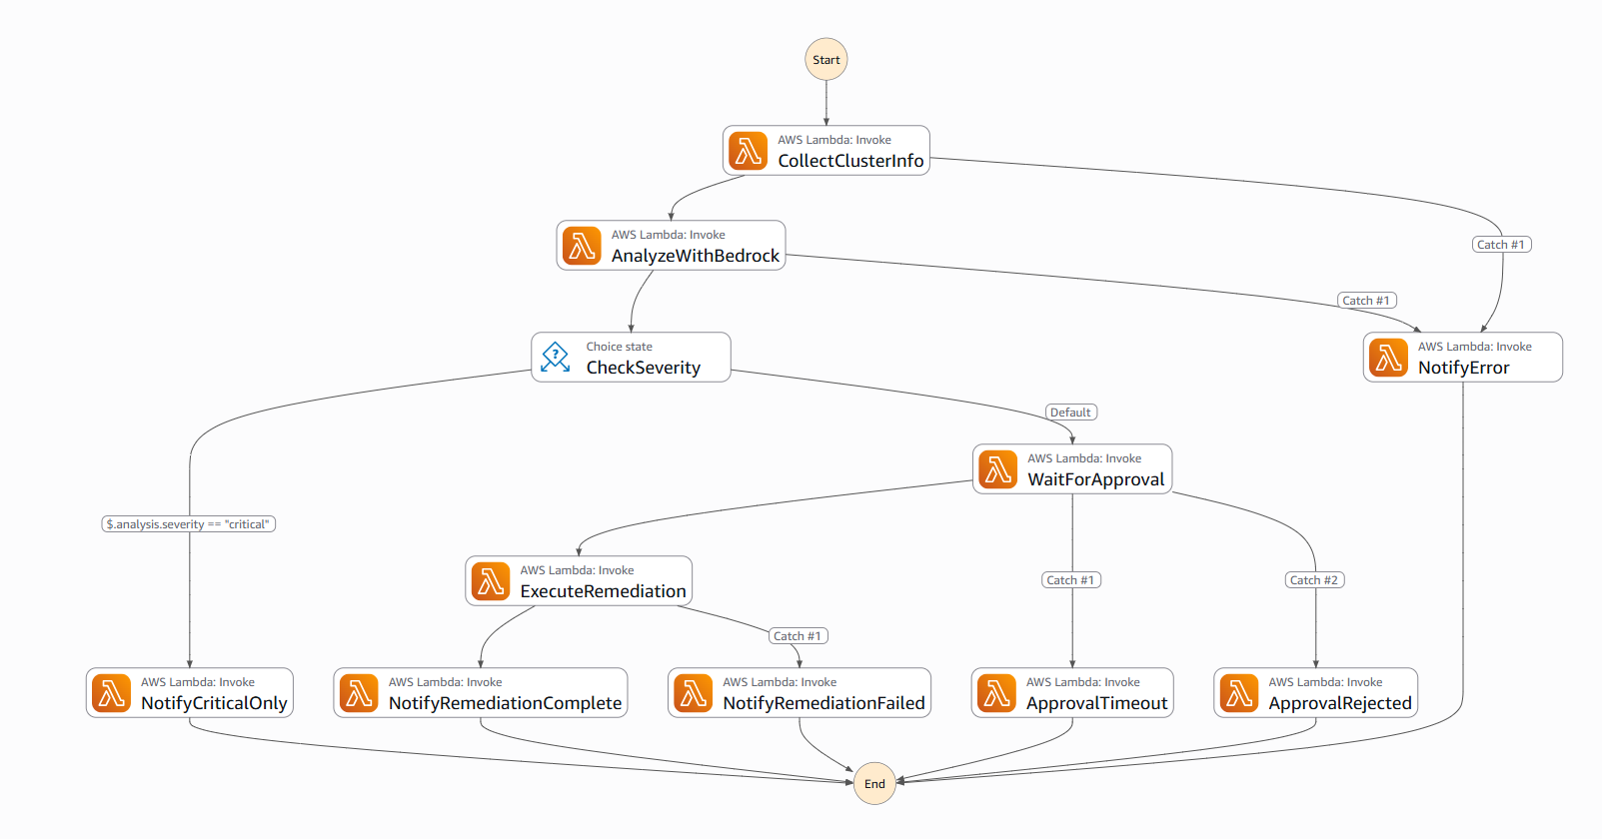
Task: Click the WaitForApproval Lambda icon
Action: (x=997, y=469)
